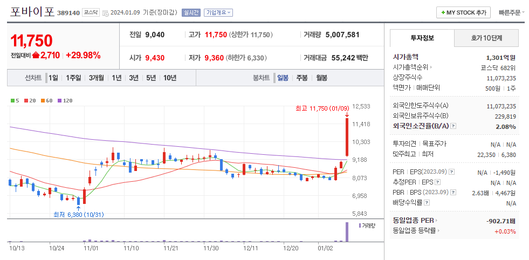The image size is (529, 260).
Task: Click the green 5-day moving average legend
Action: point(15,101)
